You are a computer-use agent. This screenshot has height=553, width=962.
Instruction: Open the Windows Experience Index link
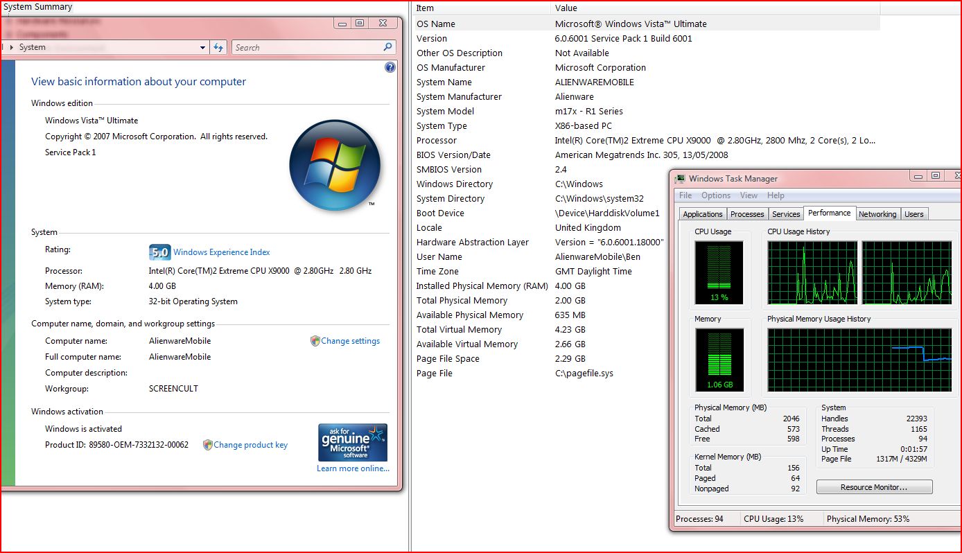click(222, 252)
